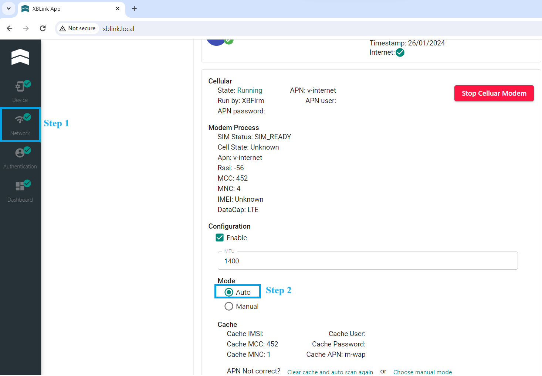Select the Auto mode radio button
The image size is (542, 376).
(229, 292)
